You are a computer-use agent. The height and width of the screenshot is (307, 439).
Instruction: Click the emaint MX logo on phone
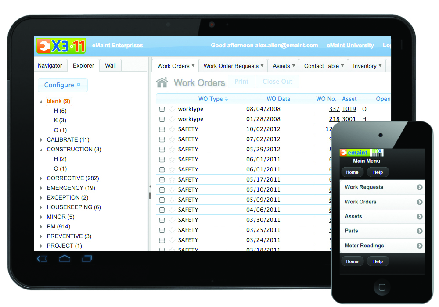coord(361,152)
